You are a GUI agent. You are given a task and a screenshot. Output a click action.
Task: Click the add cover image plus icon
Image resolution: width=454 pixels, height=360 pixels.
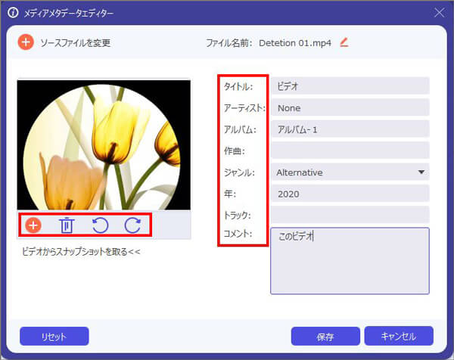point(33,225)
